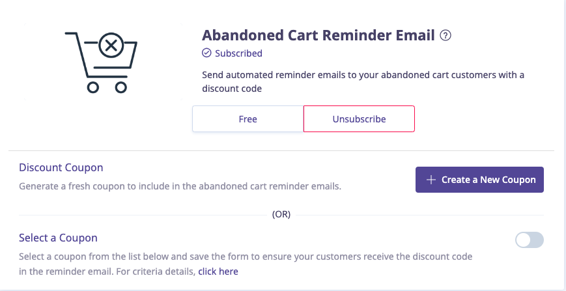Viewport: 566px width, 291px height.
Task: Open the help question mark beside the title
Action: coord(446,35)
